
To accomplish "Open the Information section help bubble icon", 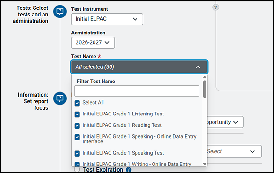I will 60,99.
